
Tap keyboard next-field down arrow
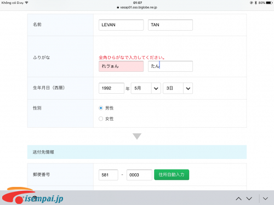coord(249,198)
